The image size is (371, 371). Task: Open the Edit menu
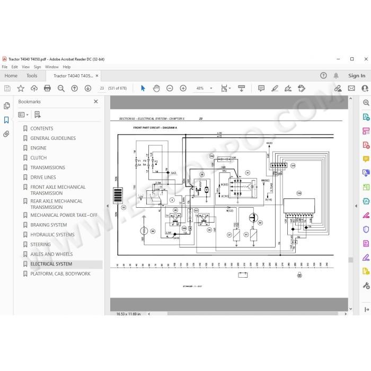pos(15,67)
